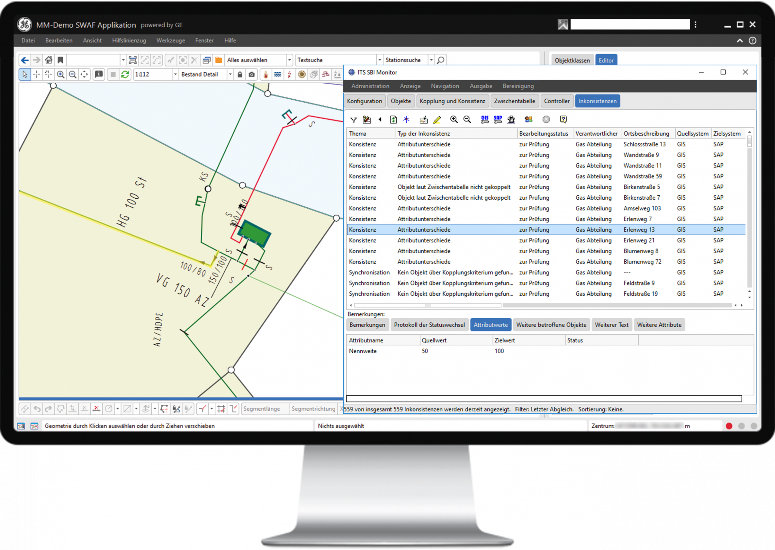The image size is (775, 550).
Task: Toggle the gas flame layer button
Action: tap(266, 75)
